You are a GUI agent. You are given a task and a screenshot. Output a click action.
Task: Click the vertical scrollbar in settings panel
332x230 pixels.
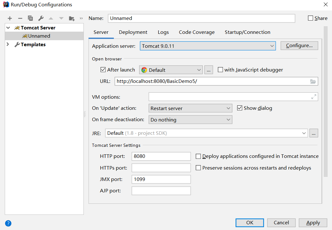tap(325, 101)
